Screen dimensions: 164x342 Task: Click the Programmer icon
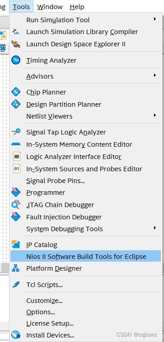point(16,193)
